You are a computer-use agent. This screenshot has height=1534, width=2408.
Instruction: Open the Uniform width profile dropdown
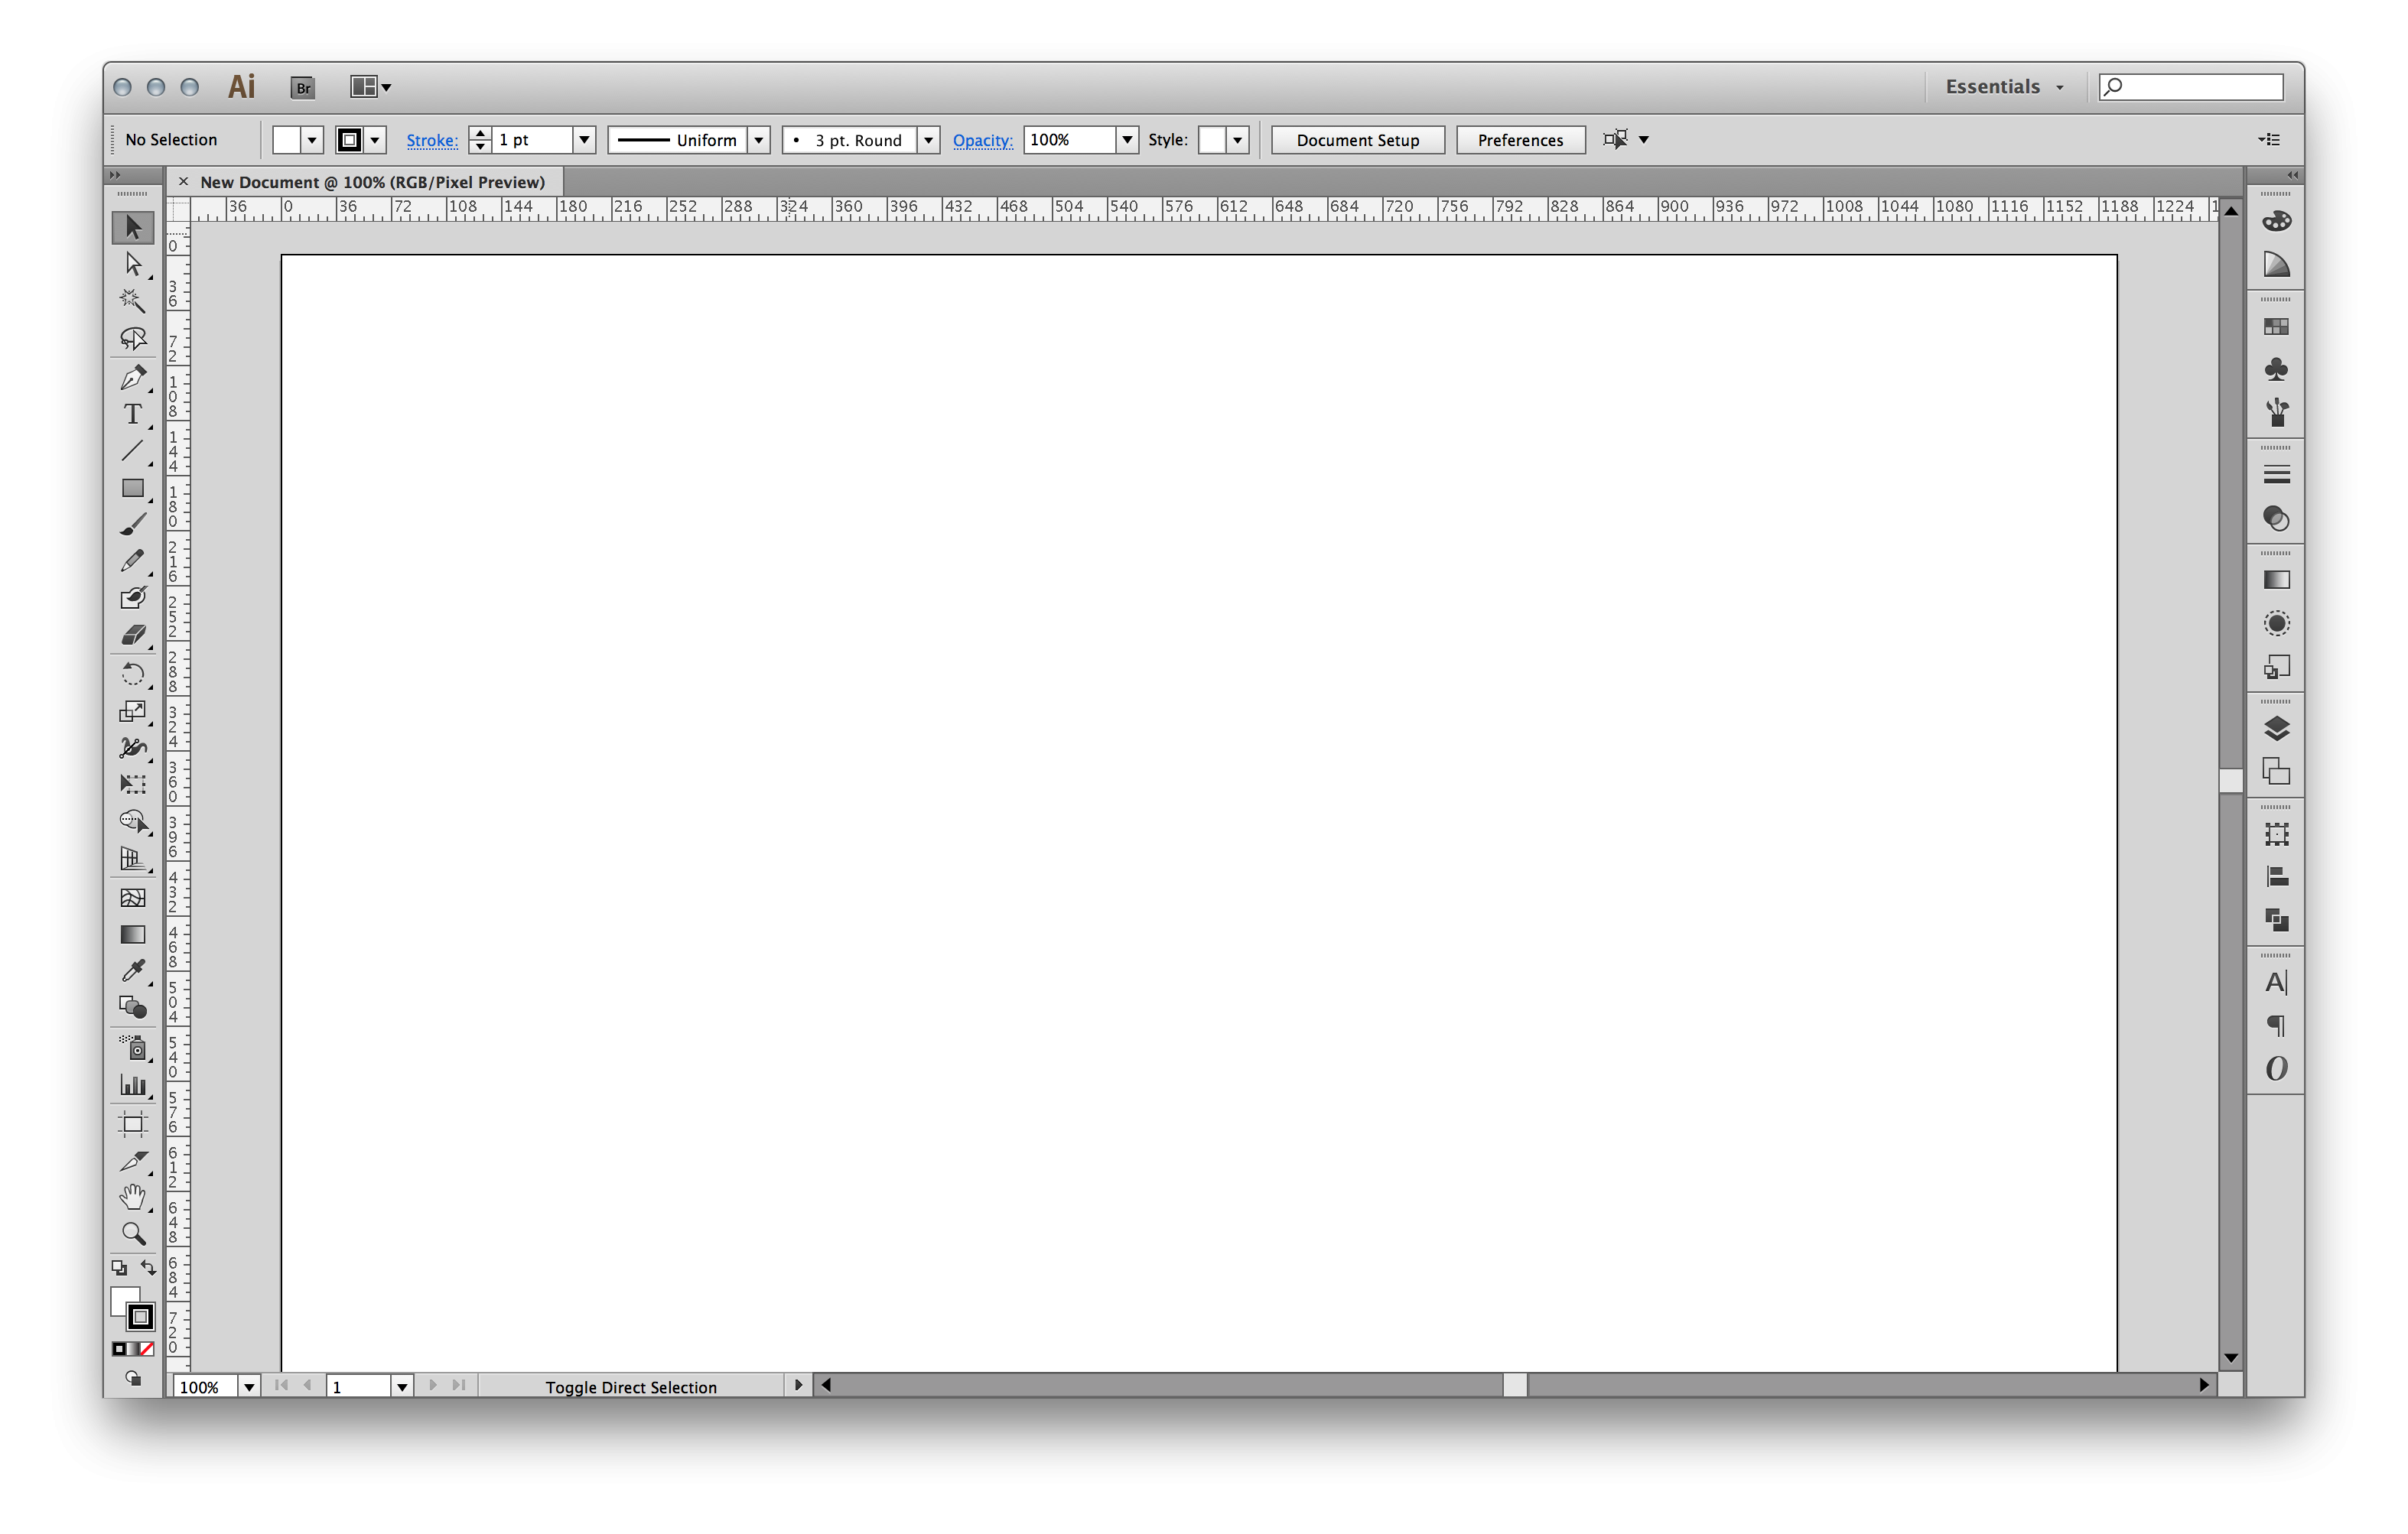click(759, 140)
